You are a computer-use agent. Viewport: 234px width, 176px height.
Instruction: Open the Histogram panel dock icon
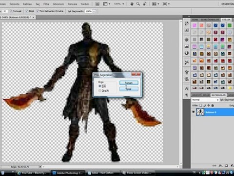(x=187, y=46)
